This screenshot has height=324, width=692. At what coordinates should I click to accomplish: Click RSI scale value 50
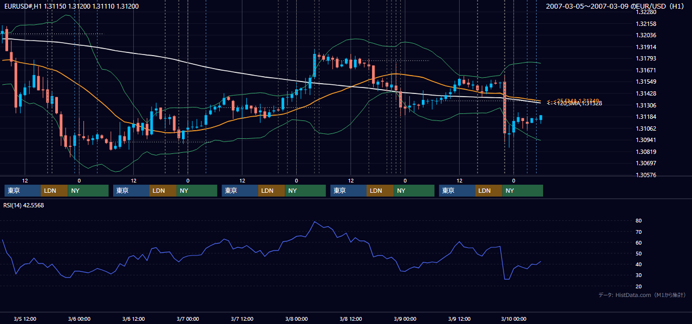click(x=639, y=253)
